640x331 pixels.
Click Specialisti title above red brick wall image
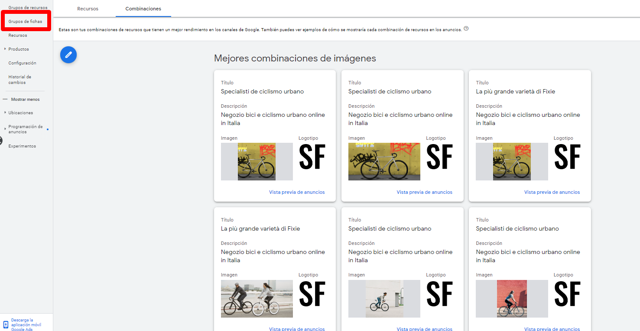click(x=517, y=228)
